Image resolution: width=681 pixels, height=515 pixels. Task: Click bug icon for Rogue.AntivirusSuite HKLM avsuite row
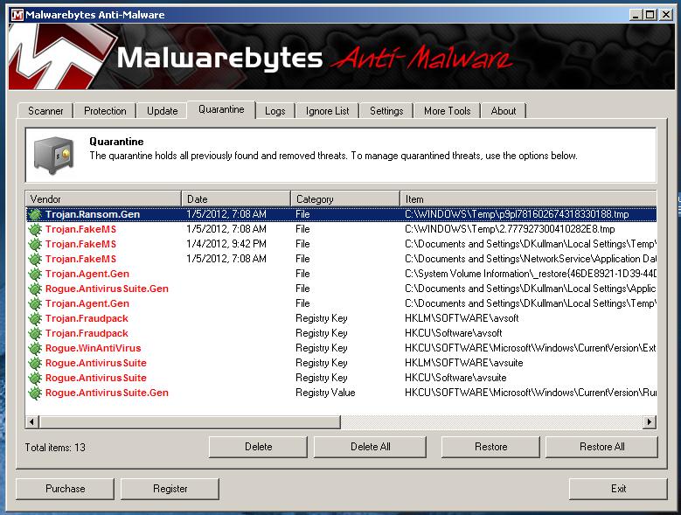click(x=35, y=363)
